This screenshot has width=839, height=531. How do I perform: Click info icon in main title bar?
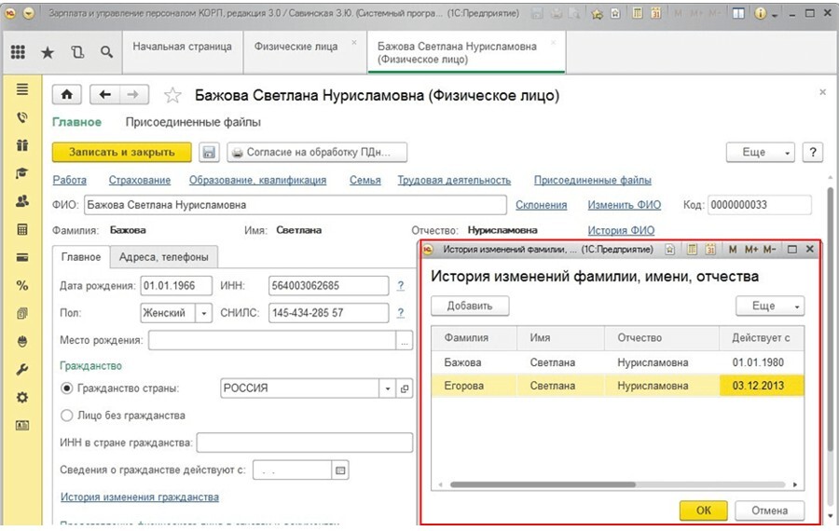[760, 14]
